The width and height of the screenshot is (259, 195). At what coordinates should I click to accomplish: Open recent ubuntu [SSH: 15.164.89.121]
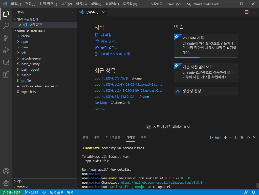(x=115, y=96)
